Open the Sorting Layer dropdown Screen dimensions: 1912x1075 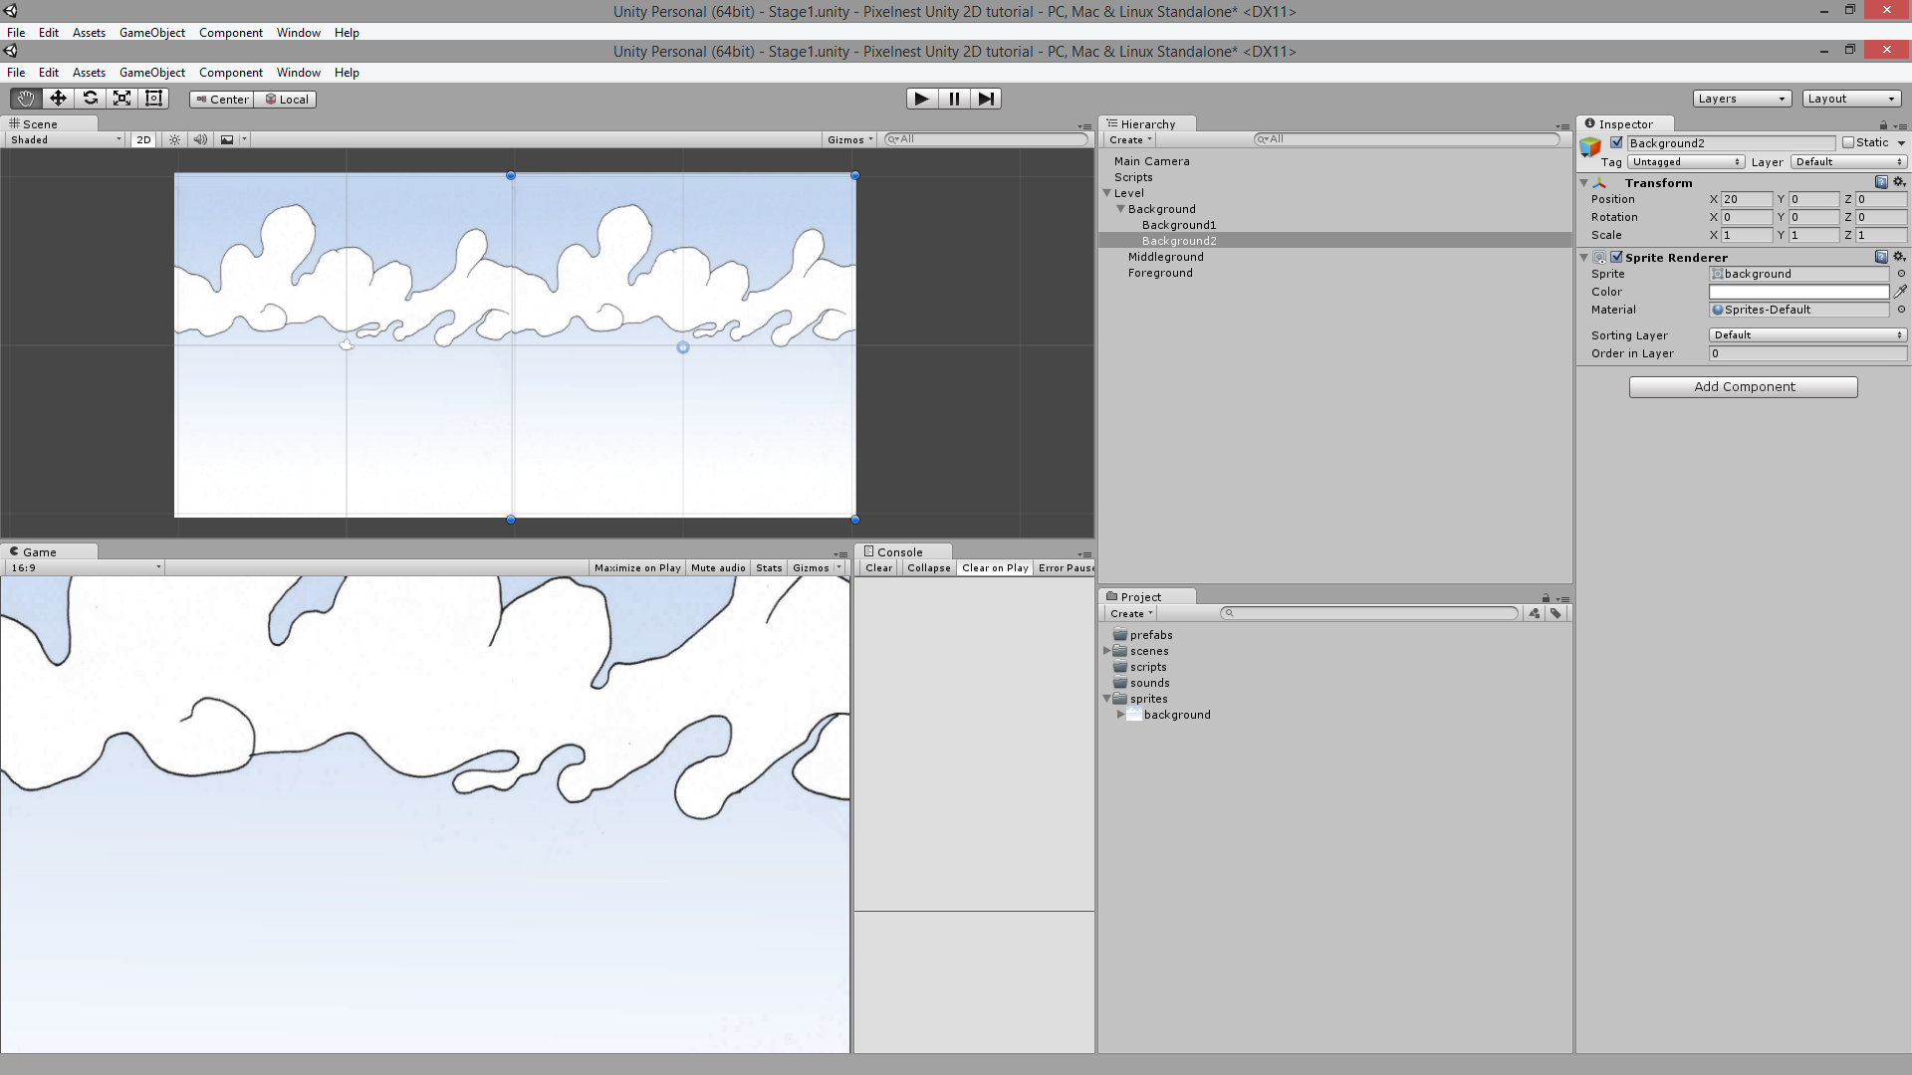click(x=1805, y=334)
